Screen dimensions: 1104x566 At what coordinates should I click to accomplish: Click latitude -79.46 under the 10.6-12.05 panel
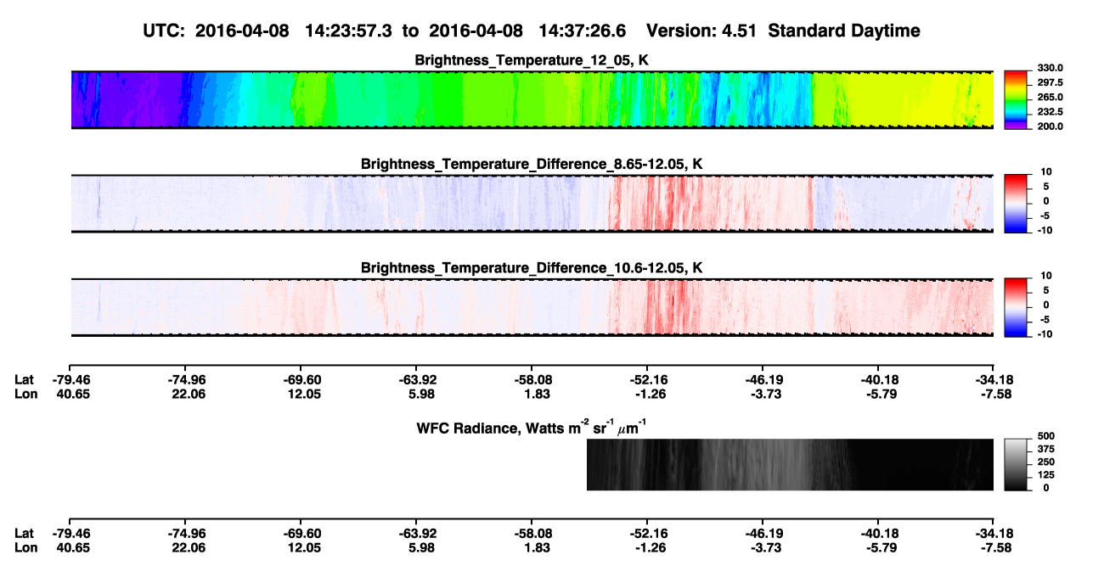[x=70, y=379]
